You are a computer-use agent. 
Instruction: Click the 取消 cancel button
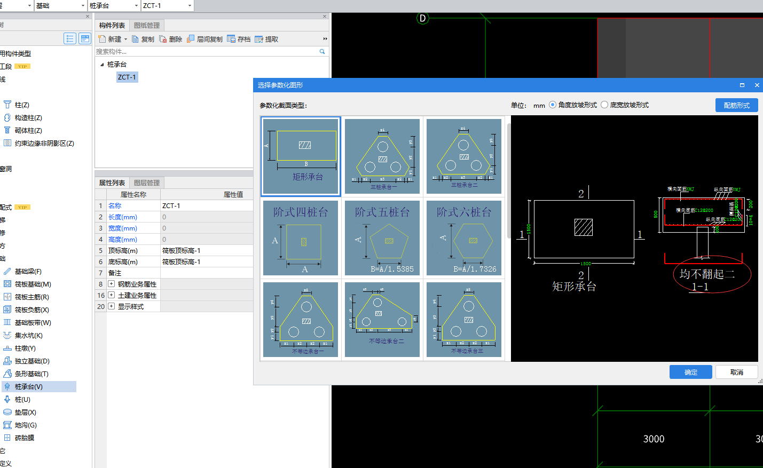(737, 372)
